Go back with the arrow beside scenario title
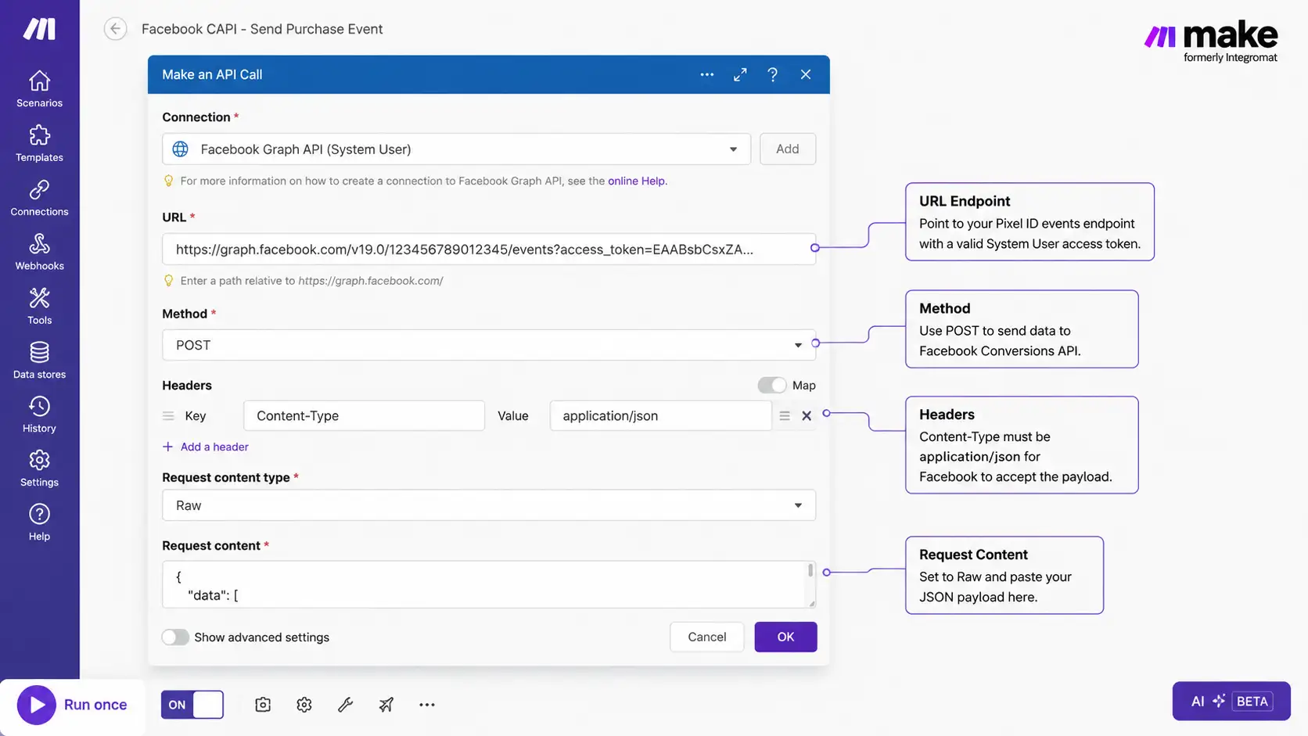This screenshot has height=736, width=1308. (x=115, y=29)
